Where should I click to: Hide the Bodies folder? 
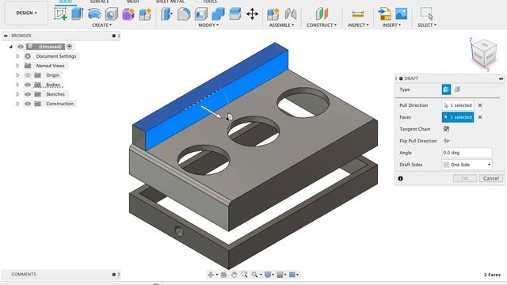pos(28,85)
